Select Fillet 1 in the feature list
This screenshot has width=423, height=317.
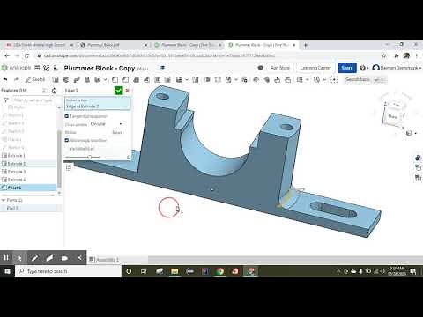pyautogui.click(x=29, y=188)
